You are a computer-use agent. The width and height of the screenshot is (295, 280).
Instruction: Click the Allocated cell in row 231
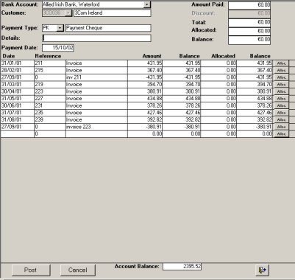pyautogui.click(x=218, y=105)
